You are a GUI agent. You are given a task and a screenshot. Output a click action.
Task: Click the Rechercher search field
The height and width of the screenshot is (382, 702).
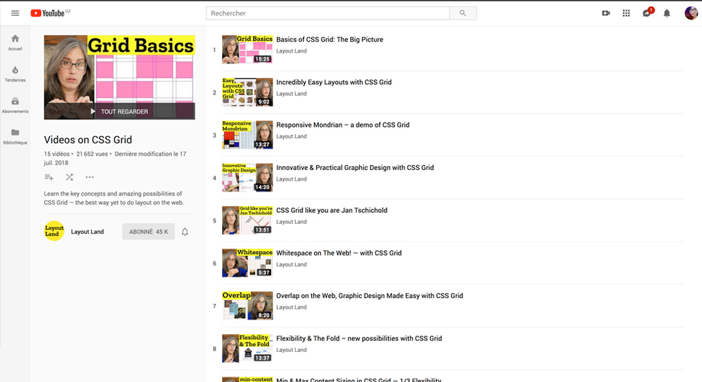coord(328,13)
